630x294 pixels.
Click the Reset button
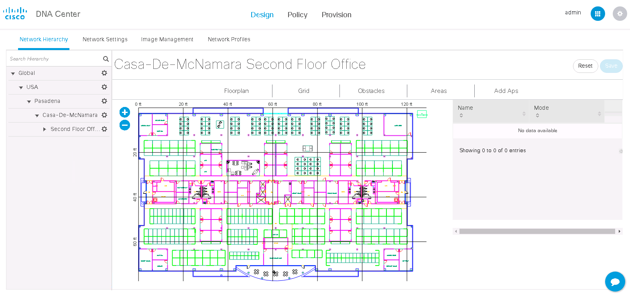click(585, 66)
